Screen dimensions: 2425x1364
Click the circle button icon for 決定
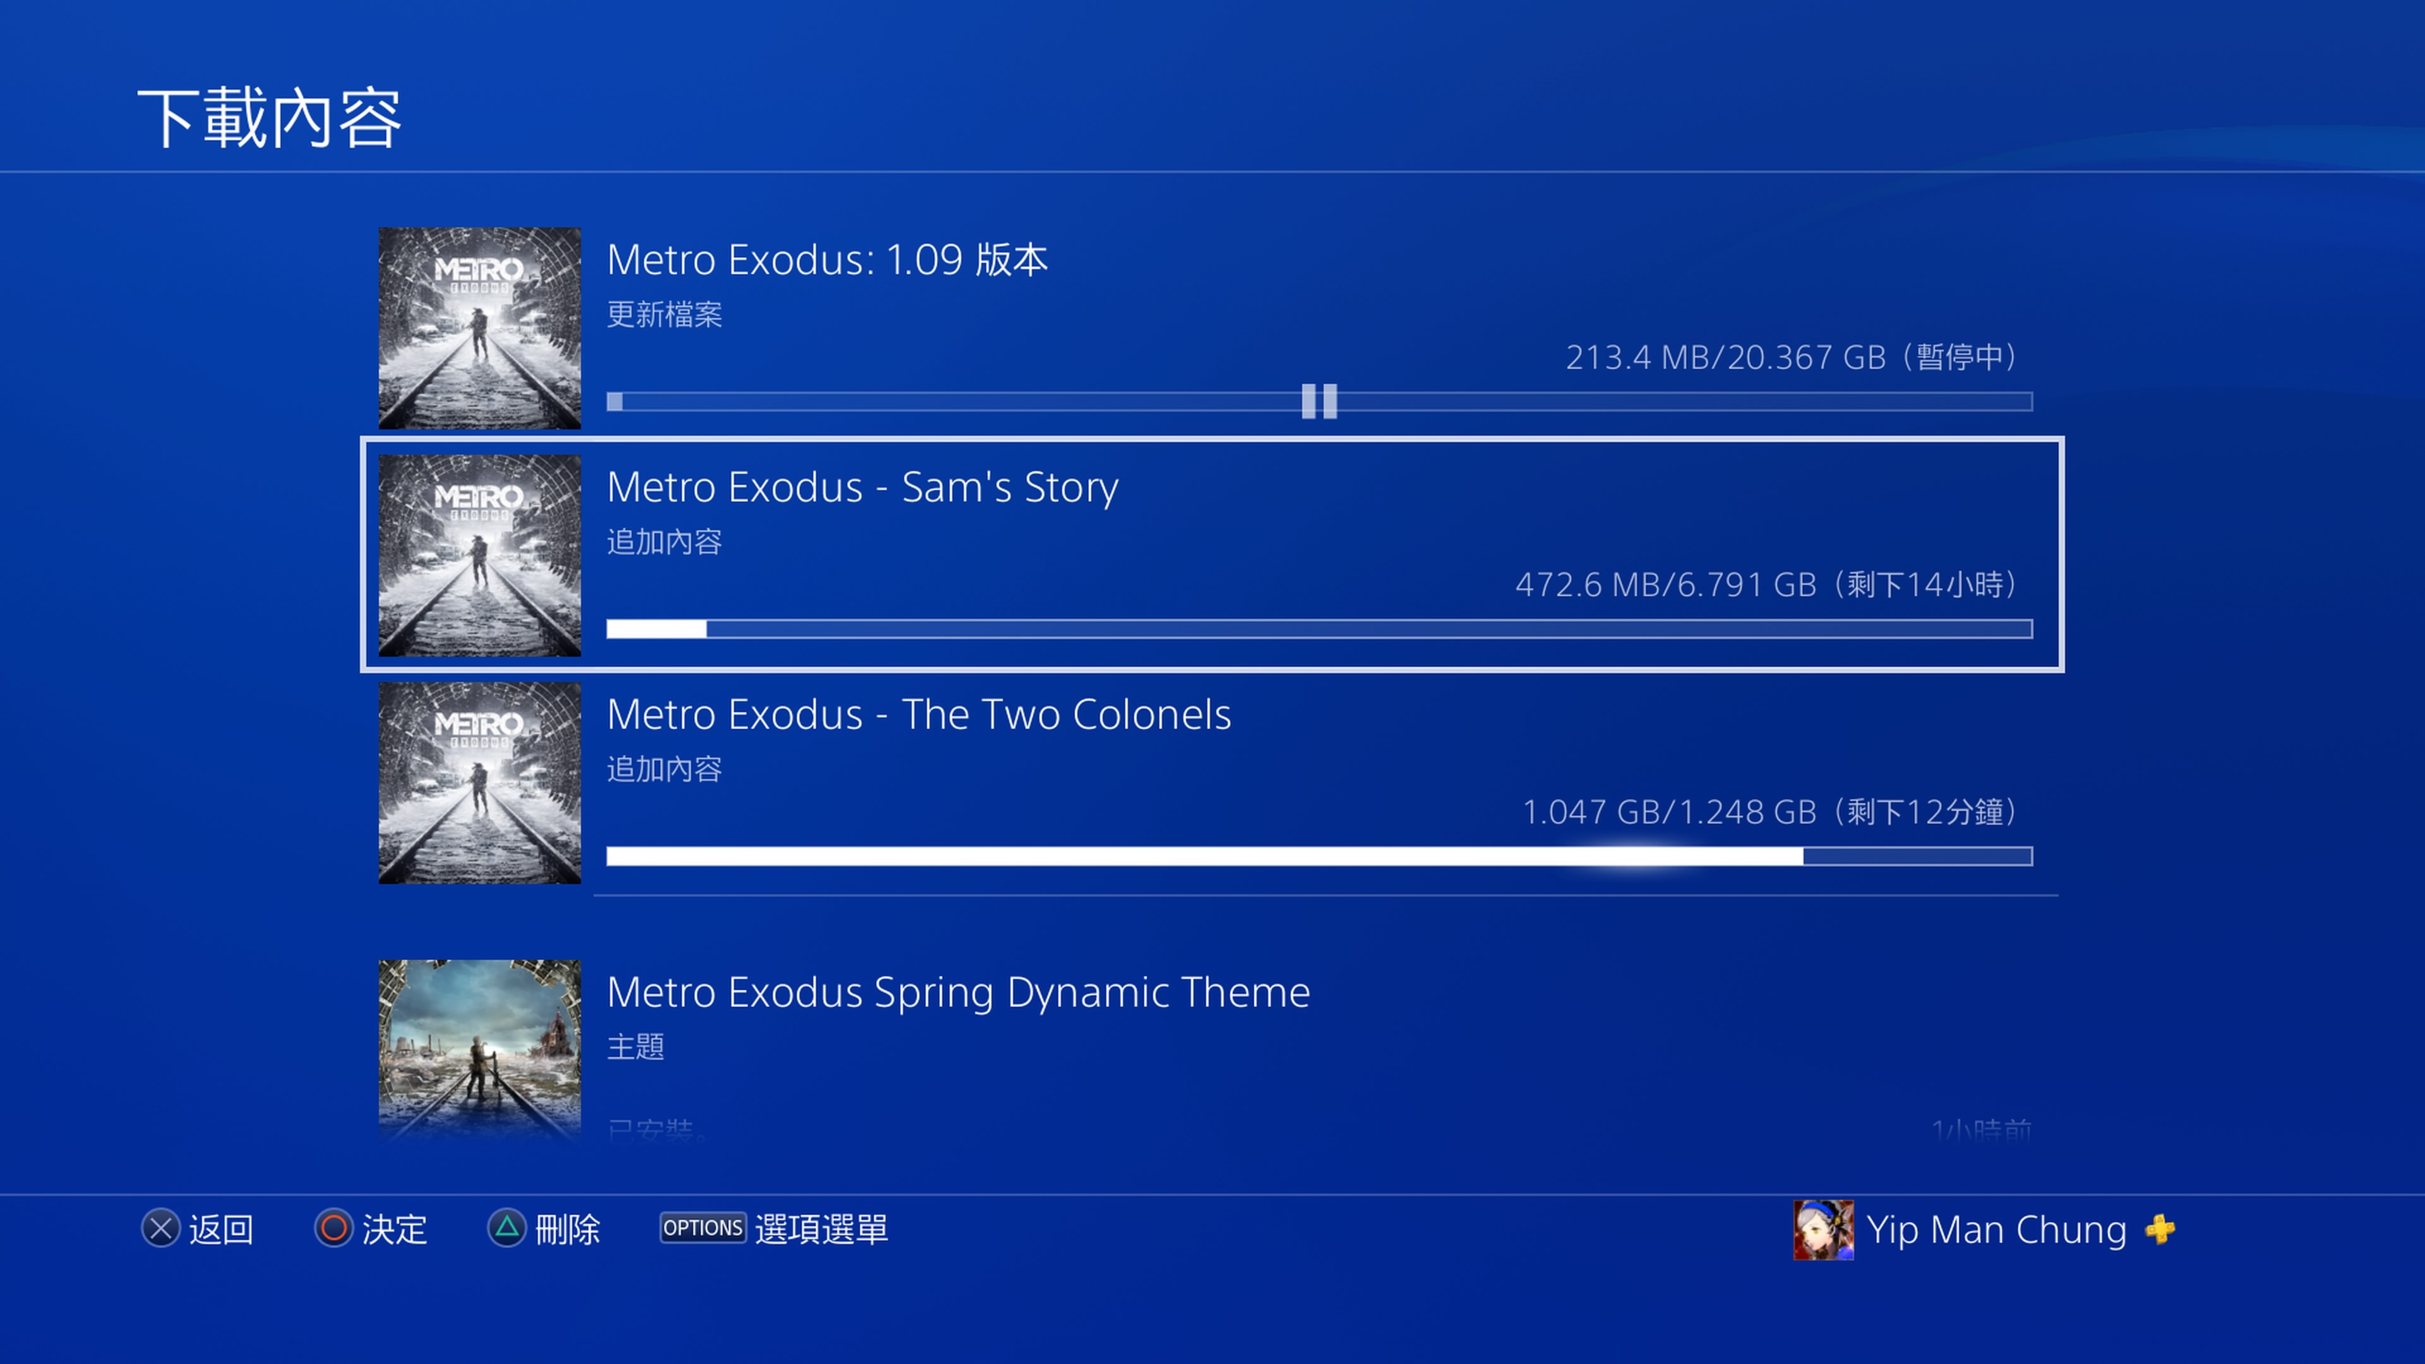coord(333,1228)
